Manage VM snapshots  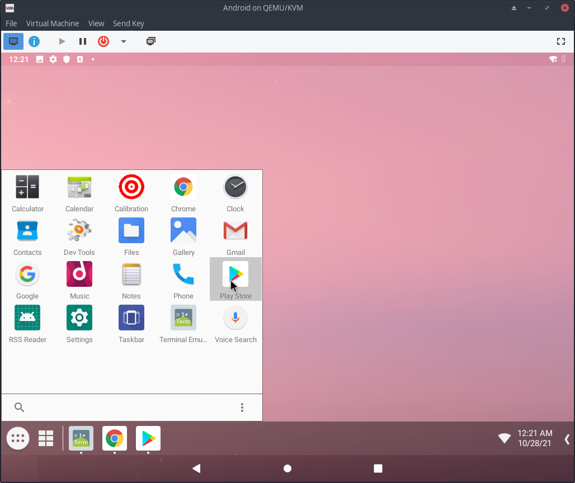[150, 41]
